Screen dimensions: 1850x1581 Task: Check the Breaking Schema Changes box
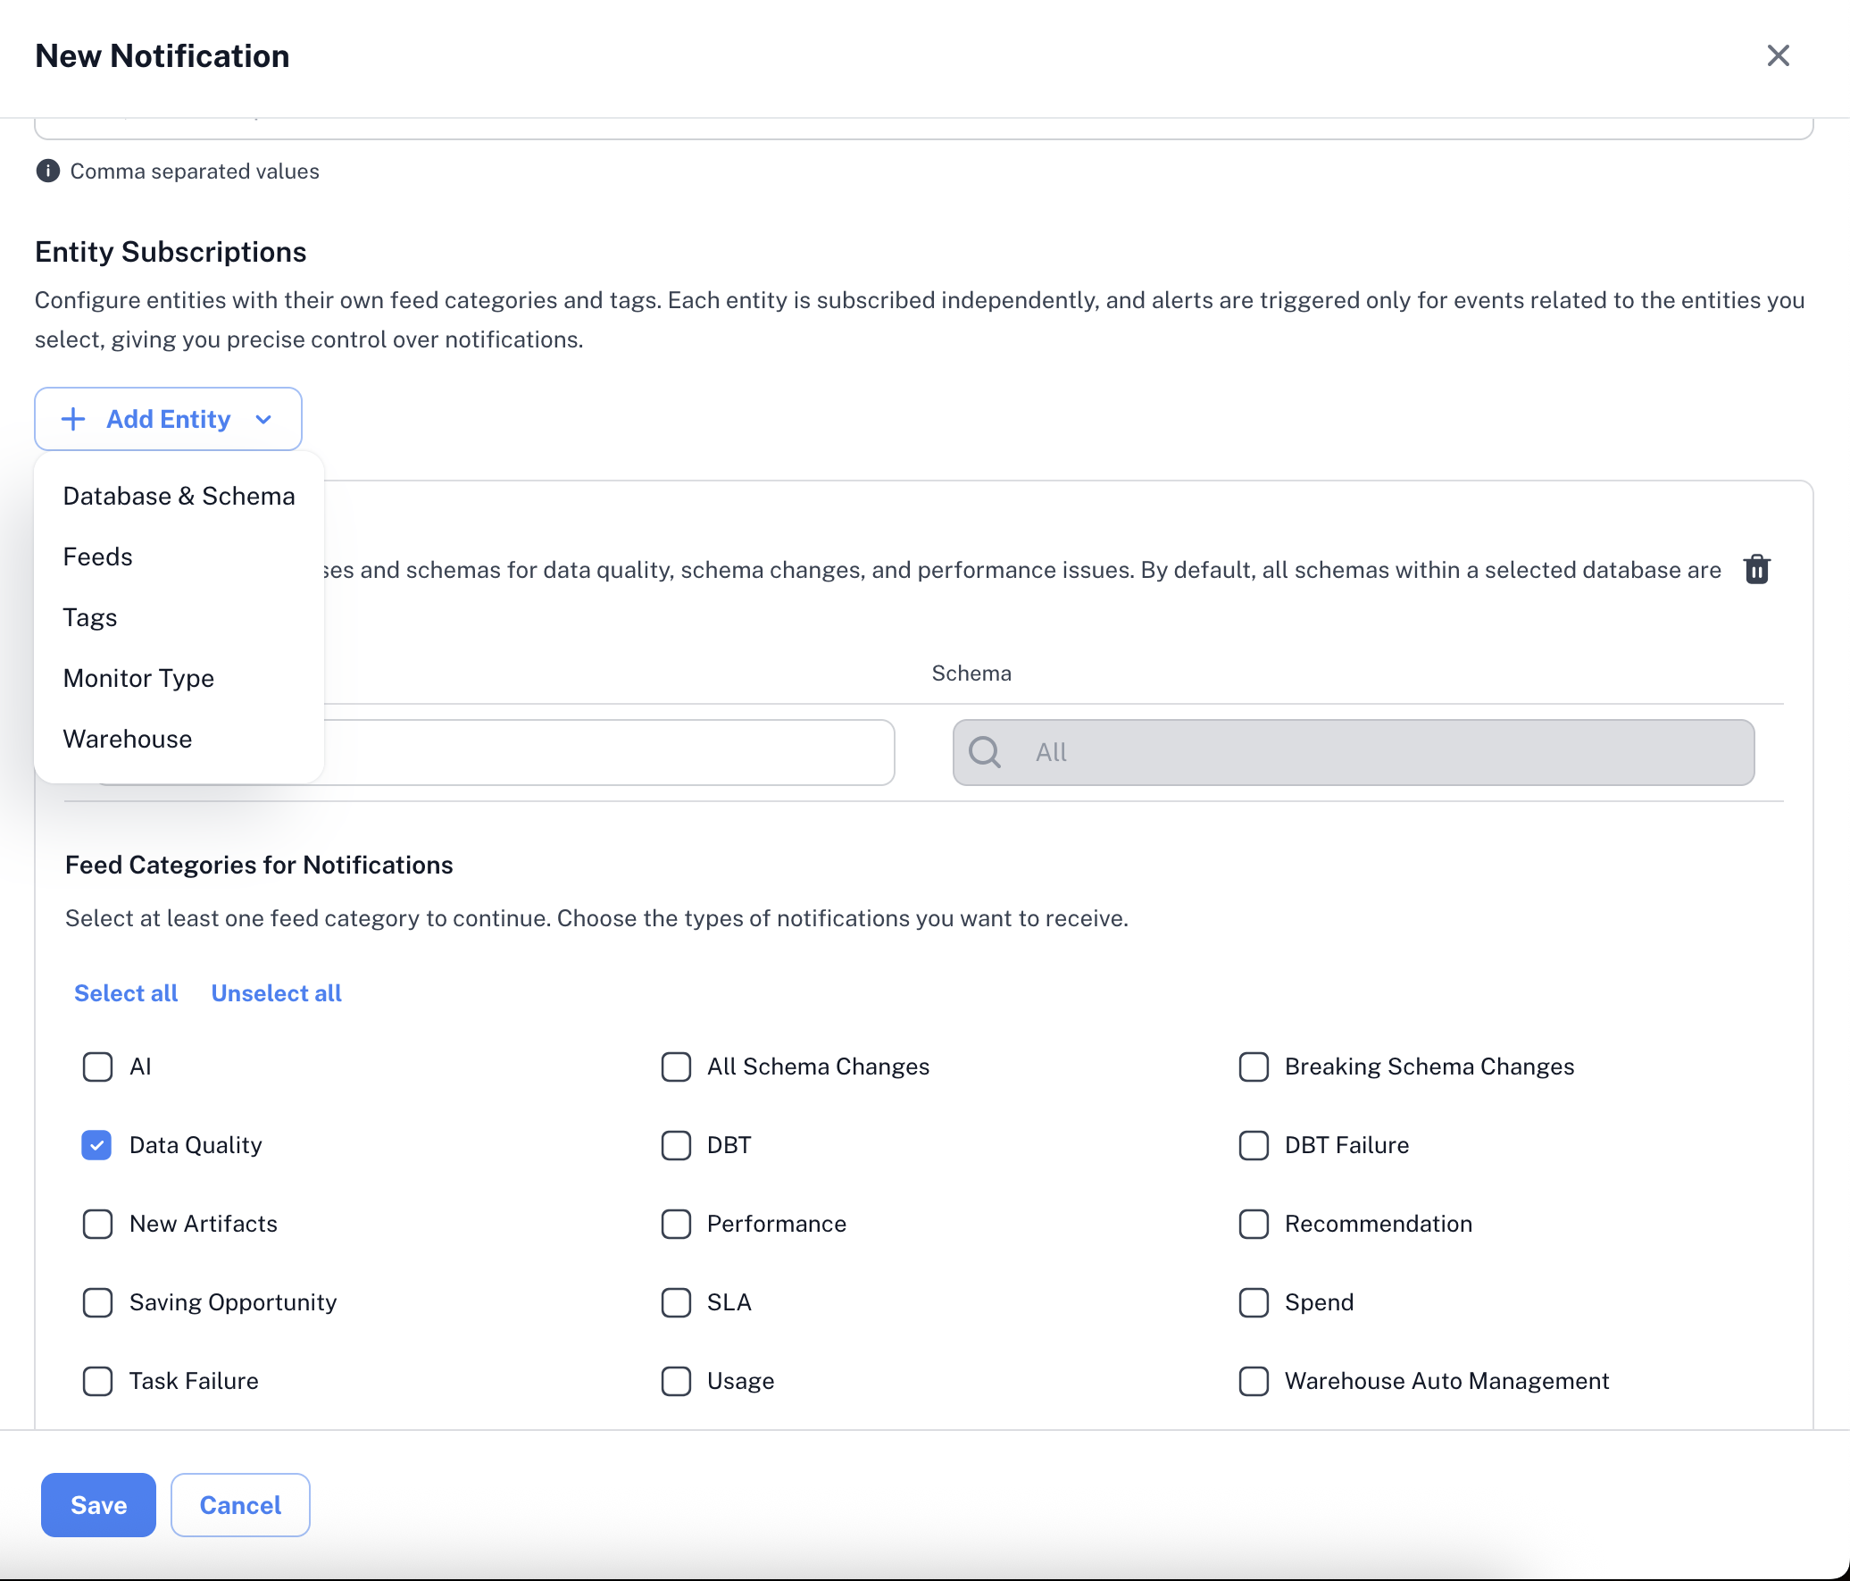click(x=1254, y=1067)
